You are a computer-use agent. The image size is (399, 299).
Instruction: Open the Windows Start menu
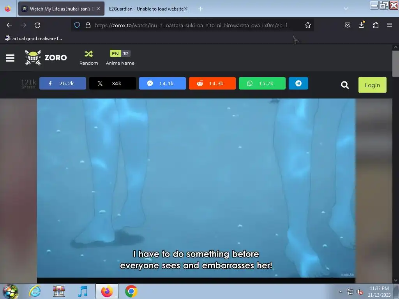pos(10,291)
